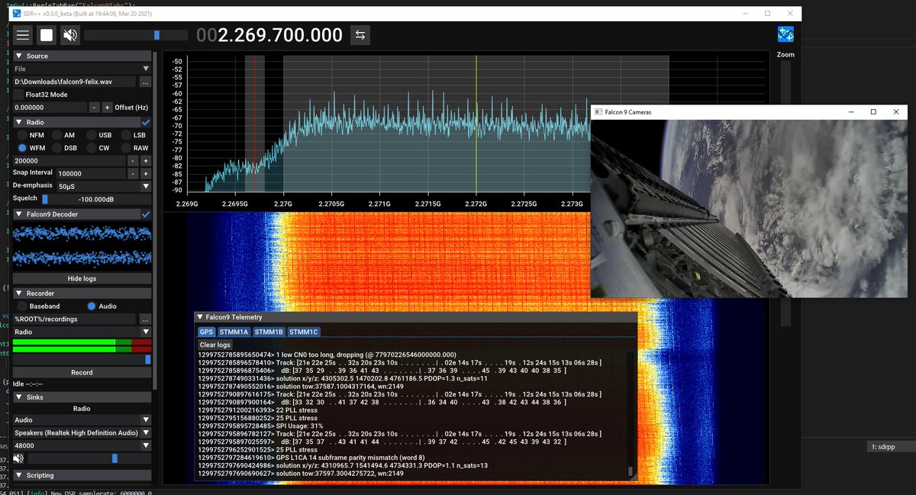This screenshot has height=495, width=916.
Task: Open the De-emphasis 50µS dropdown
Action: [102, 186]
